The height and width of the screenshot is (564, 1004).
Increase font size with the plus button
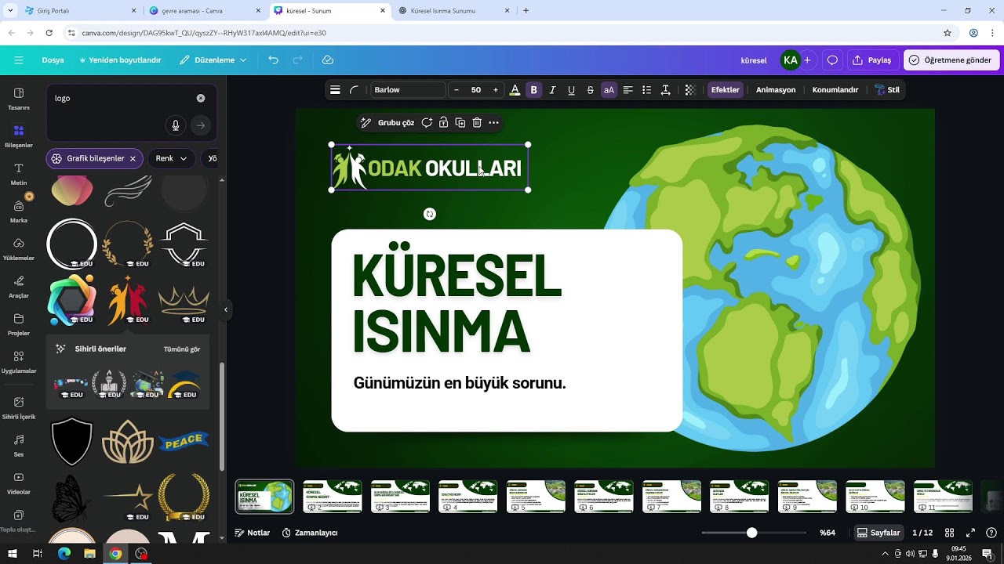(x=495, y=90)
